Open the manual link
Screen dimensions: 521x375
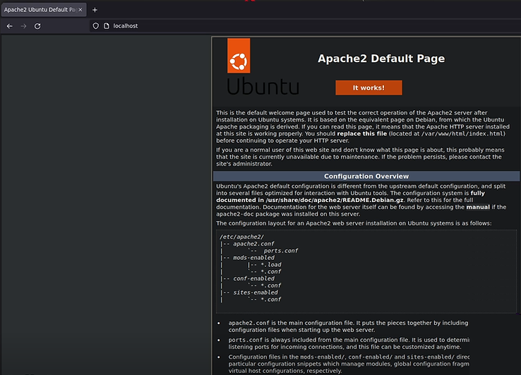pos(478,207)
